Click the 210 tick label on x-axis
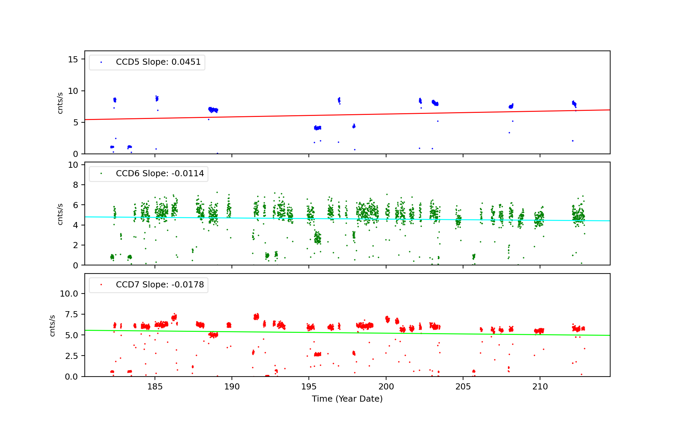The height and width of the screenshot is (423, 678). (x=540, y=387)
